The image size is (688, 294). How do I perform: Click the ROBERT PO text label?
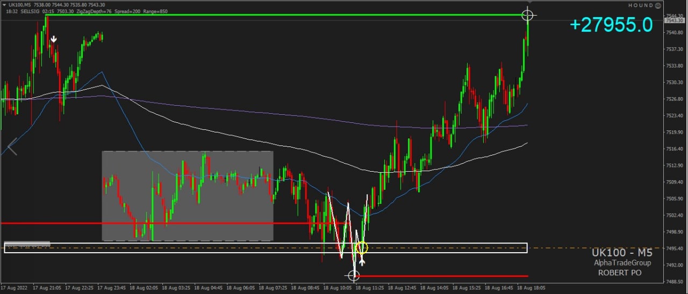(620, 273)
